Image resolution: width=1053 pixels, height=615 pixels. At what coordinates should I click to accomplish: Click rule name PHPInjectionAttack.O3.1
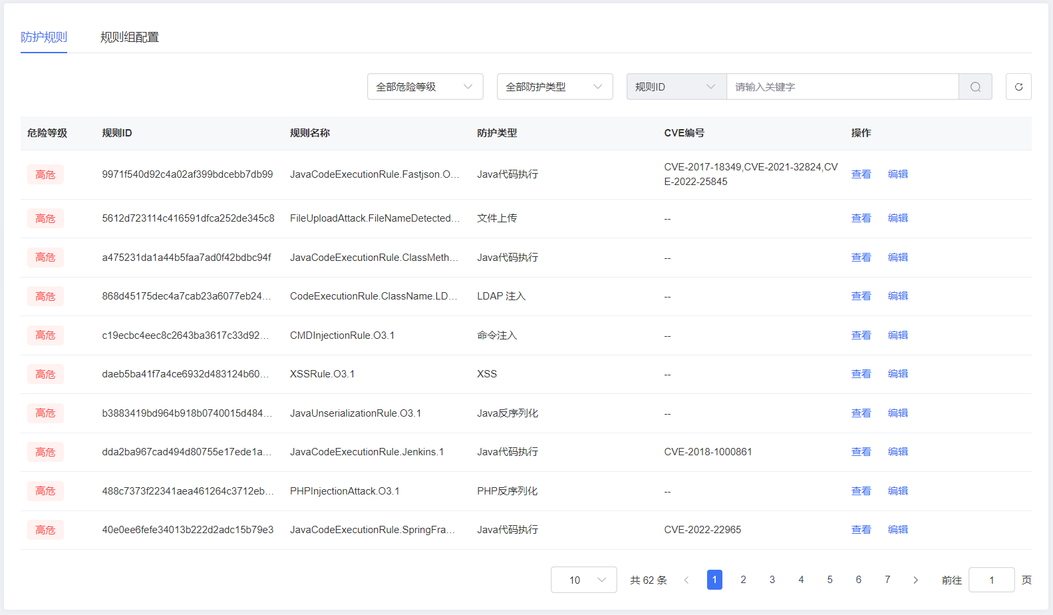(345, 491)
